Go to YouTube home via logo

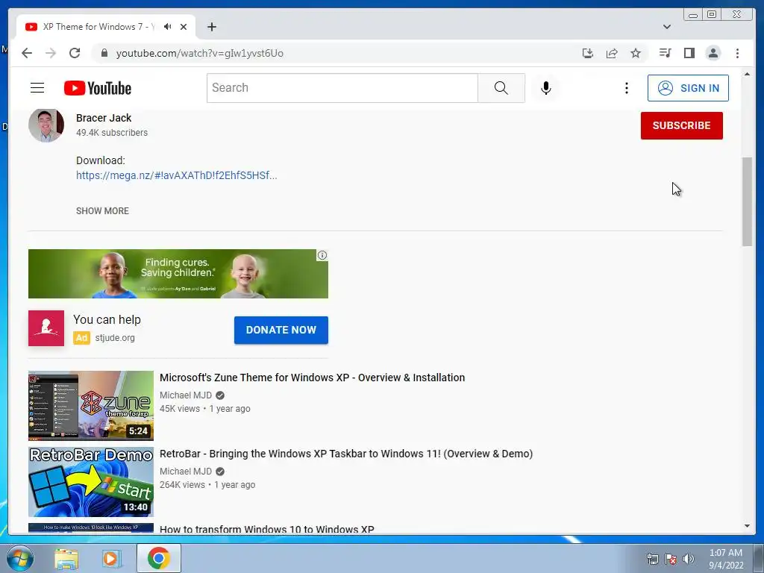click(98, 88)
